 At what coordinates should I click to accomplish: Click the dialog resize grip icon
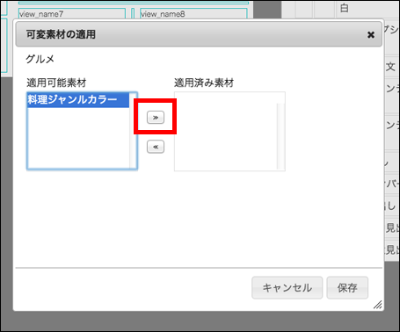tap(377, 305)
